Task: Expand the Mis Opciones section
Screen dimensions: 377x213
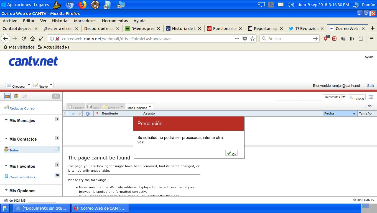Action: (x=6, y=190)
